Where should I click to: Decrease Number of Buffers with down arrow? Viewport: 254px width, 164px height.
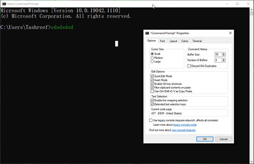point(224,62)
